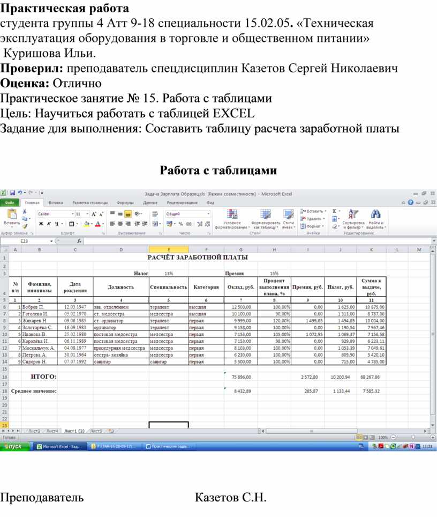Open the Format (Формат) cells dropdown
This screenshot has height=517, width=437.
click(x=312, y=226)
